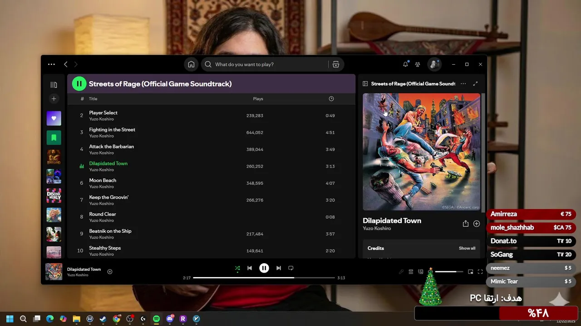Hide the Now Playing view panel icon
The width and height of the screenshot is (581, 326).
coord(365,84)
